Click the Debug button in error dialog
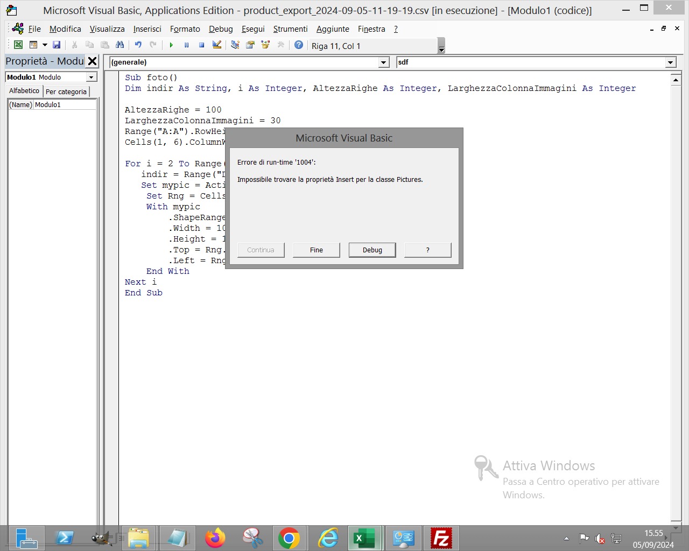The height and width of the screenshot is (551, 689). pos(372,250)
